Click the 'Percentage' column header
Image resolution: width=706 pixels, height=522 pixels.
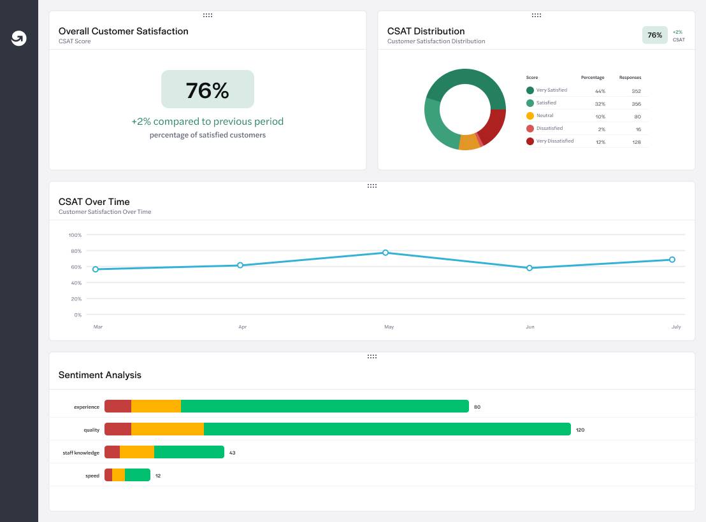point(593,78)
